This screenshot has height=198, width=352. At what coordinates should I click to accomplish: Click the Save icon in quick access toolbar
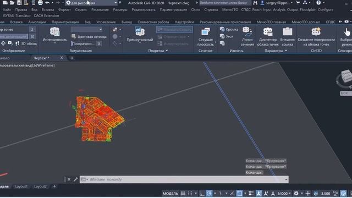(x=19, y=3)
